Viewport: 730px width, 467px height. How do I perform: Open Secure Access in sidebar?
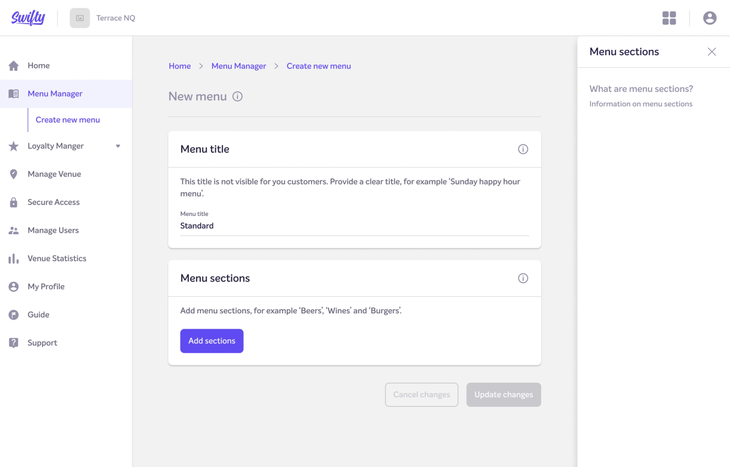pyautogui.click(x=66, y=202)
